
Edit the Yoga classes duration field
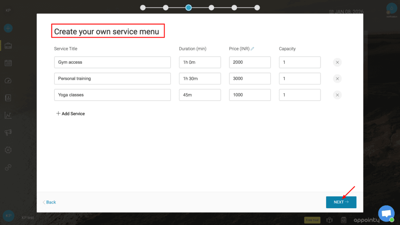(200, 95)
